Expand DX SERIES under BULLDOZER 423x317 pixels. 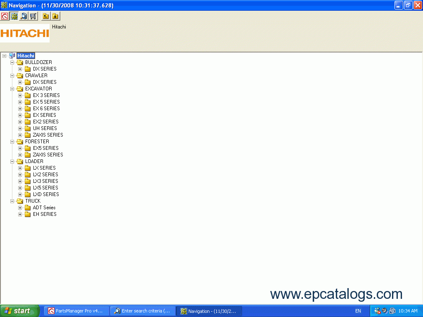[20, 69]
